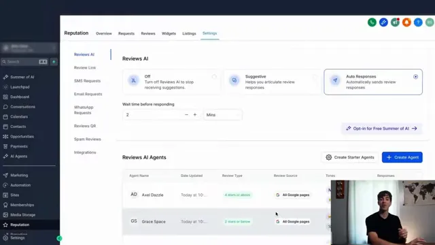Open Integrations settings section
435x245 pixels.
(x=85, y=152)
